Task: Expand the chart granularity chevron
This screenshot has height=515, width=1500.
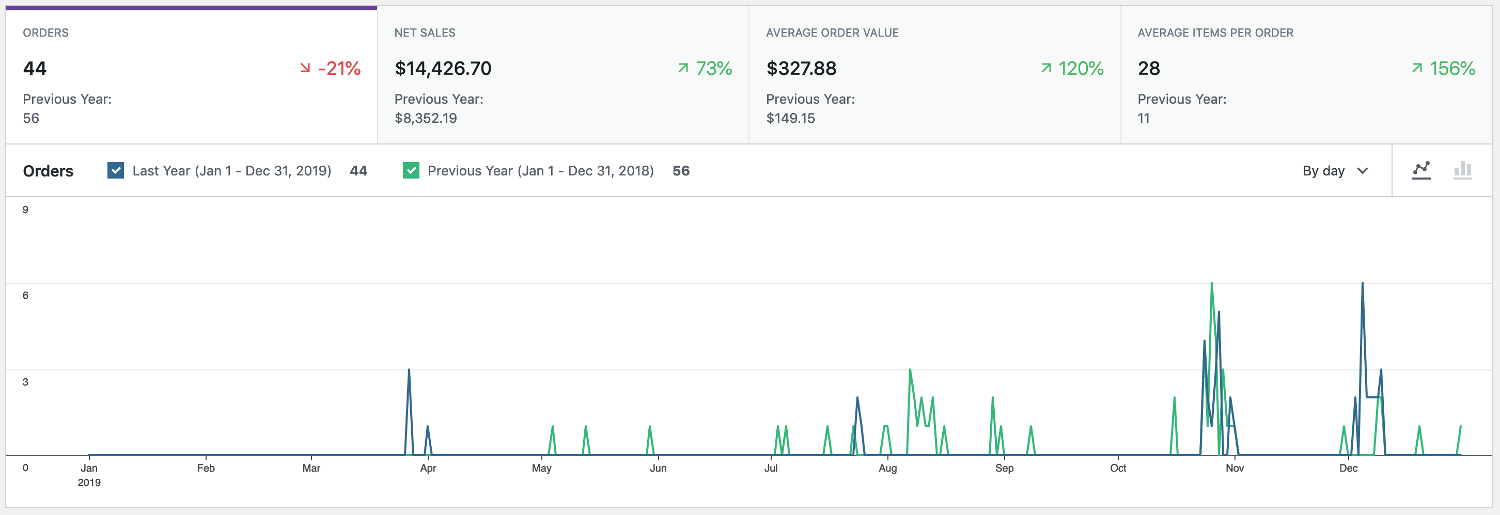Action: (x=1363, y=170)
